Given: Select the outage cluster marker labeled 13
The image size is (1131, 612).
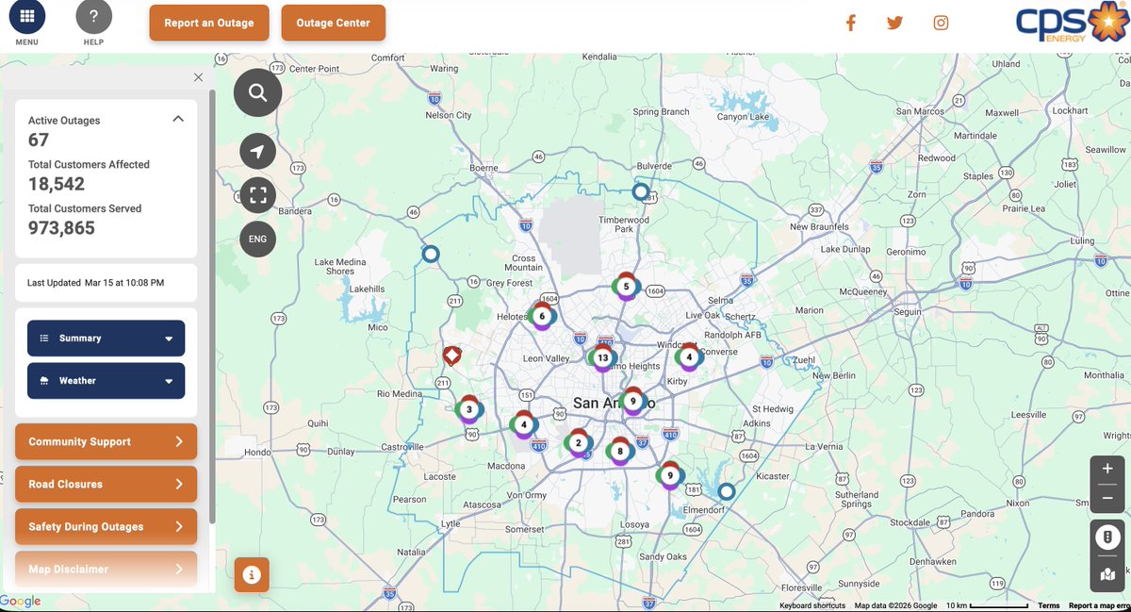Looking at the screenshot, I should click(602, 358).
